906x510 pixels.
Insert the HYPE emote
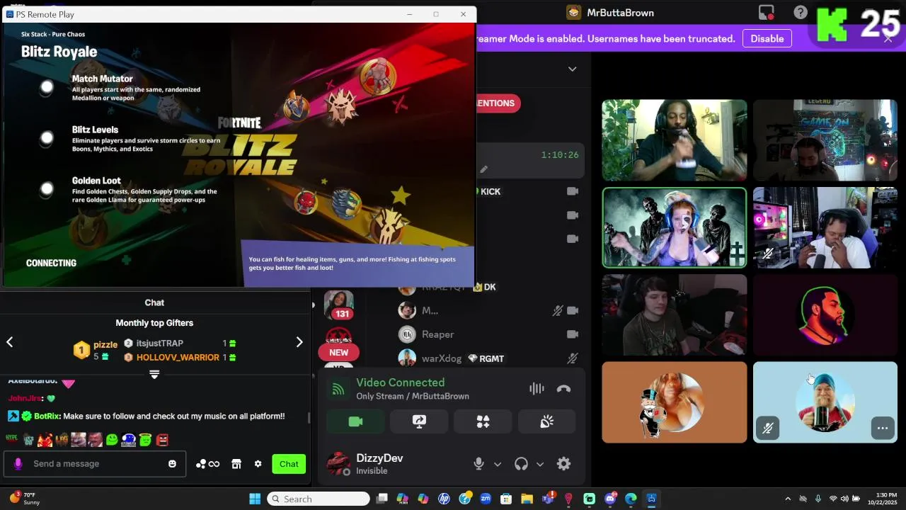pos(11,439)
